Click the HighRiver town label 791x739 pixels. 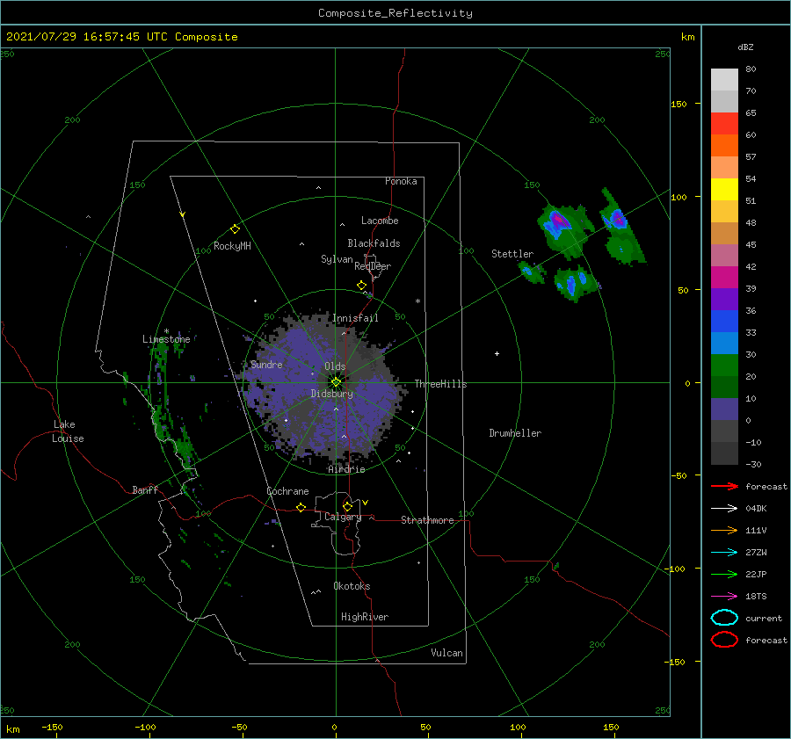[365, 617]
